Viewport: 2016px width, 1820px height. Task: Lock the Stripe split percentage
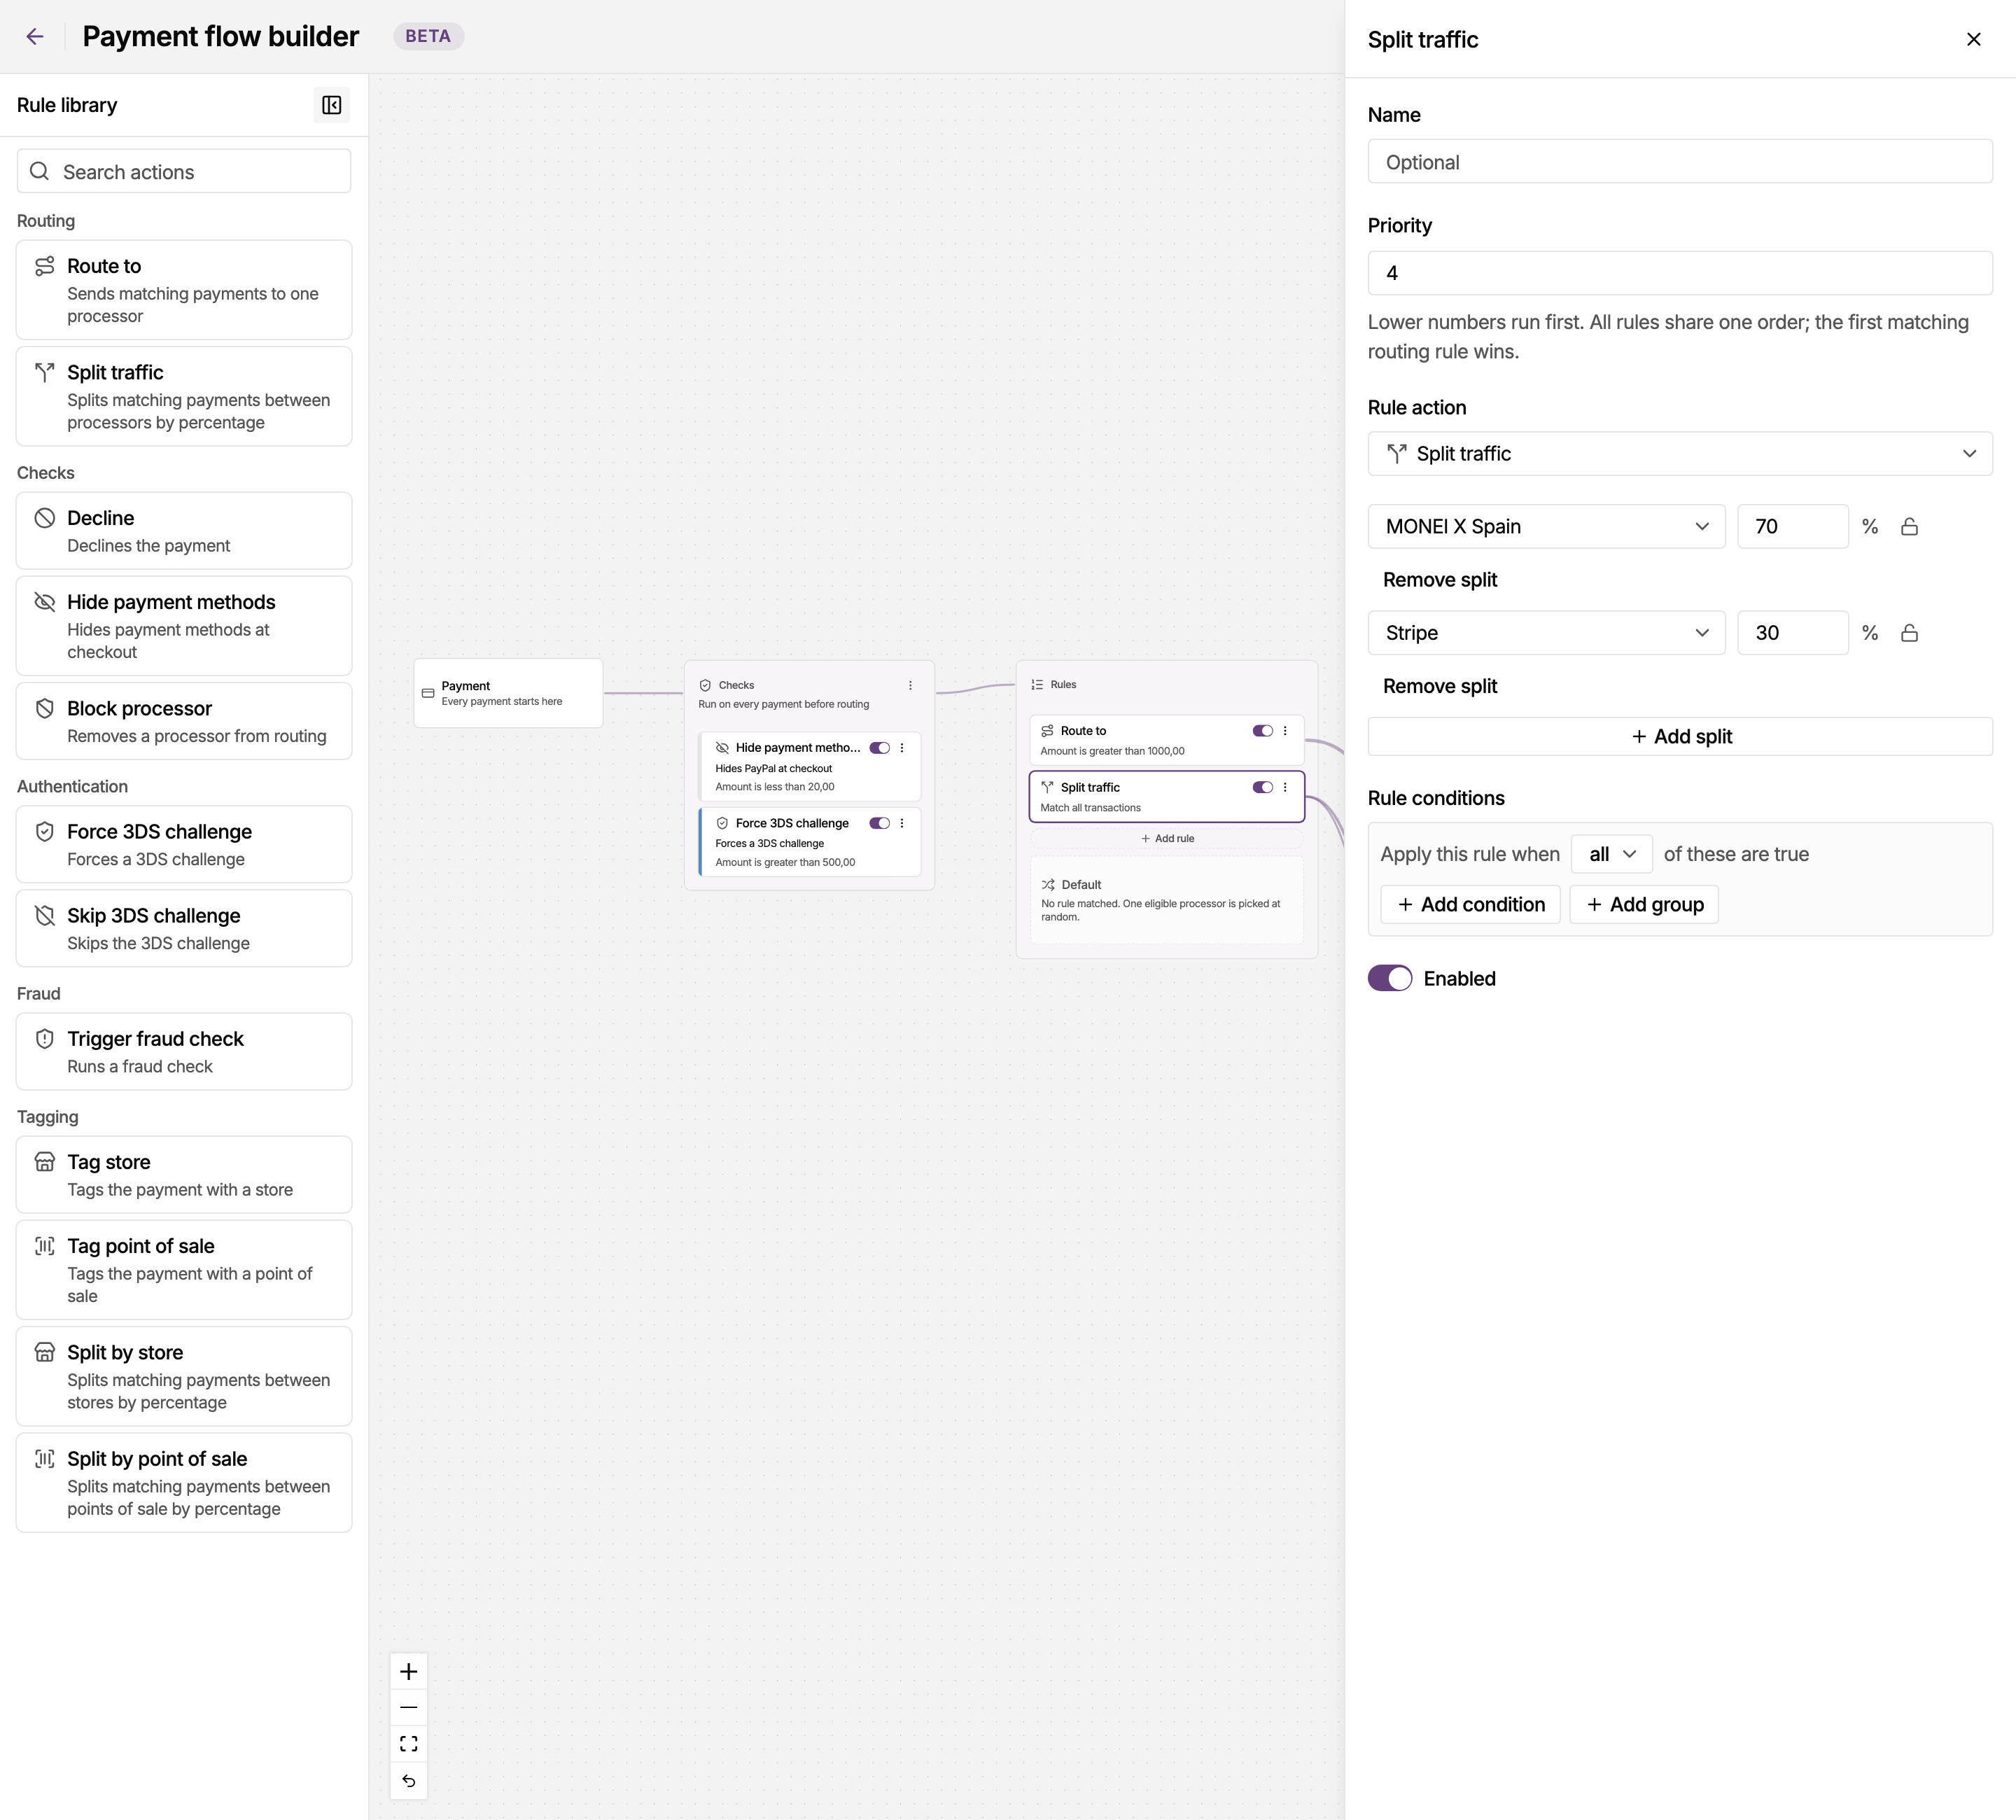pyautogui.click(x=1909, y=632)
